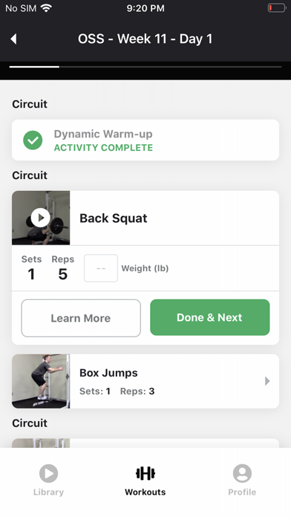Open the Box Jumps exercise row
The height and width of the screenshot is (517, 291).
(145, 381)
